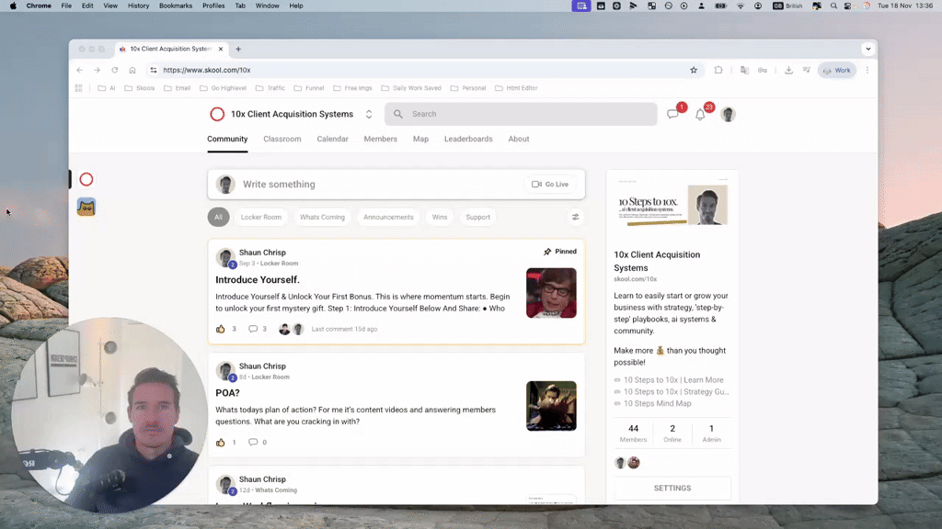Open comments on the POA? post
Image resolution: width=942 pixels, height=529 pixels.
pyautogui.click(x=253, y=442)
